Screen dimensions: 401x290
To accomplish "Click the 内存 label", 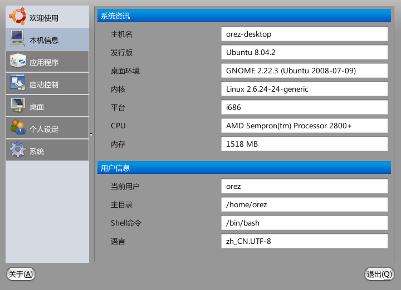I will (118, 144).
